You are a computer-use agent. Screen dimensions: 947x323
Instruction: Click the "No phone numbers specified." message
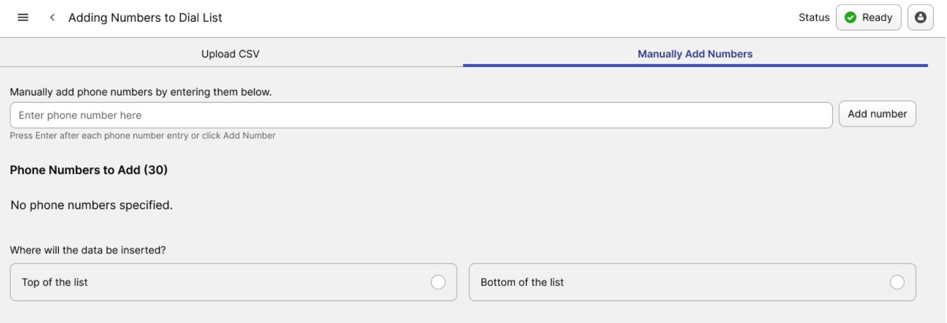tap(91, 205)
